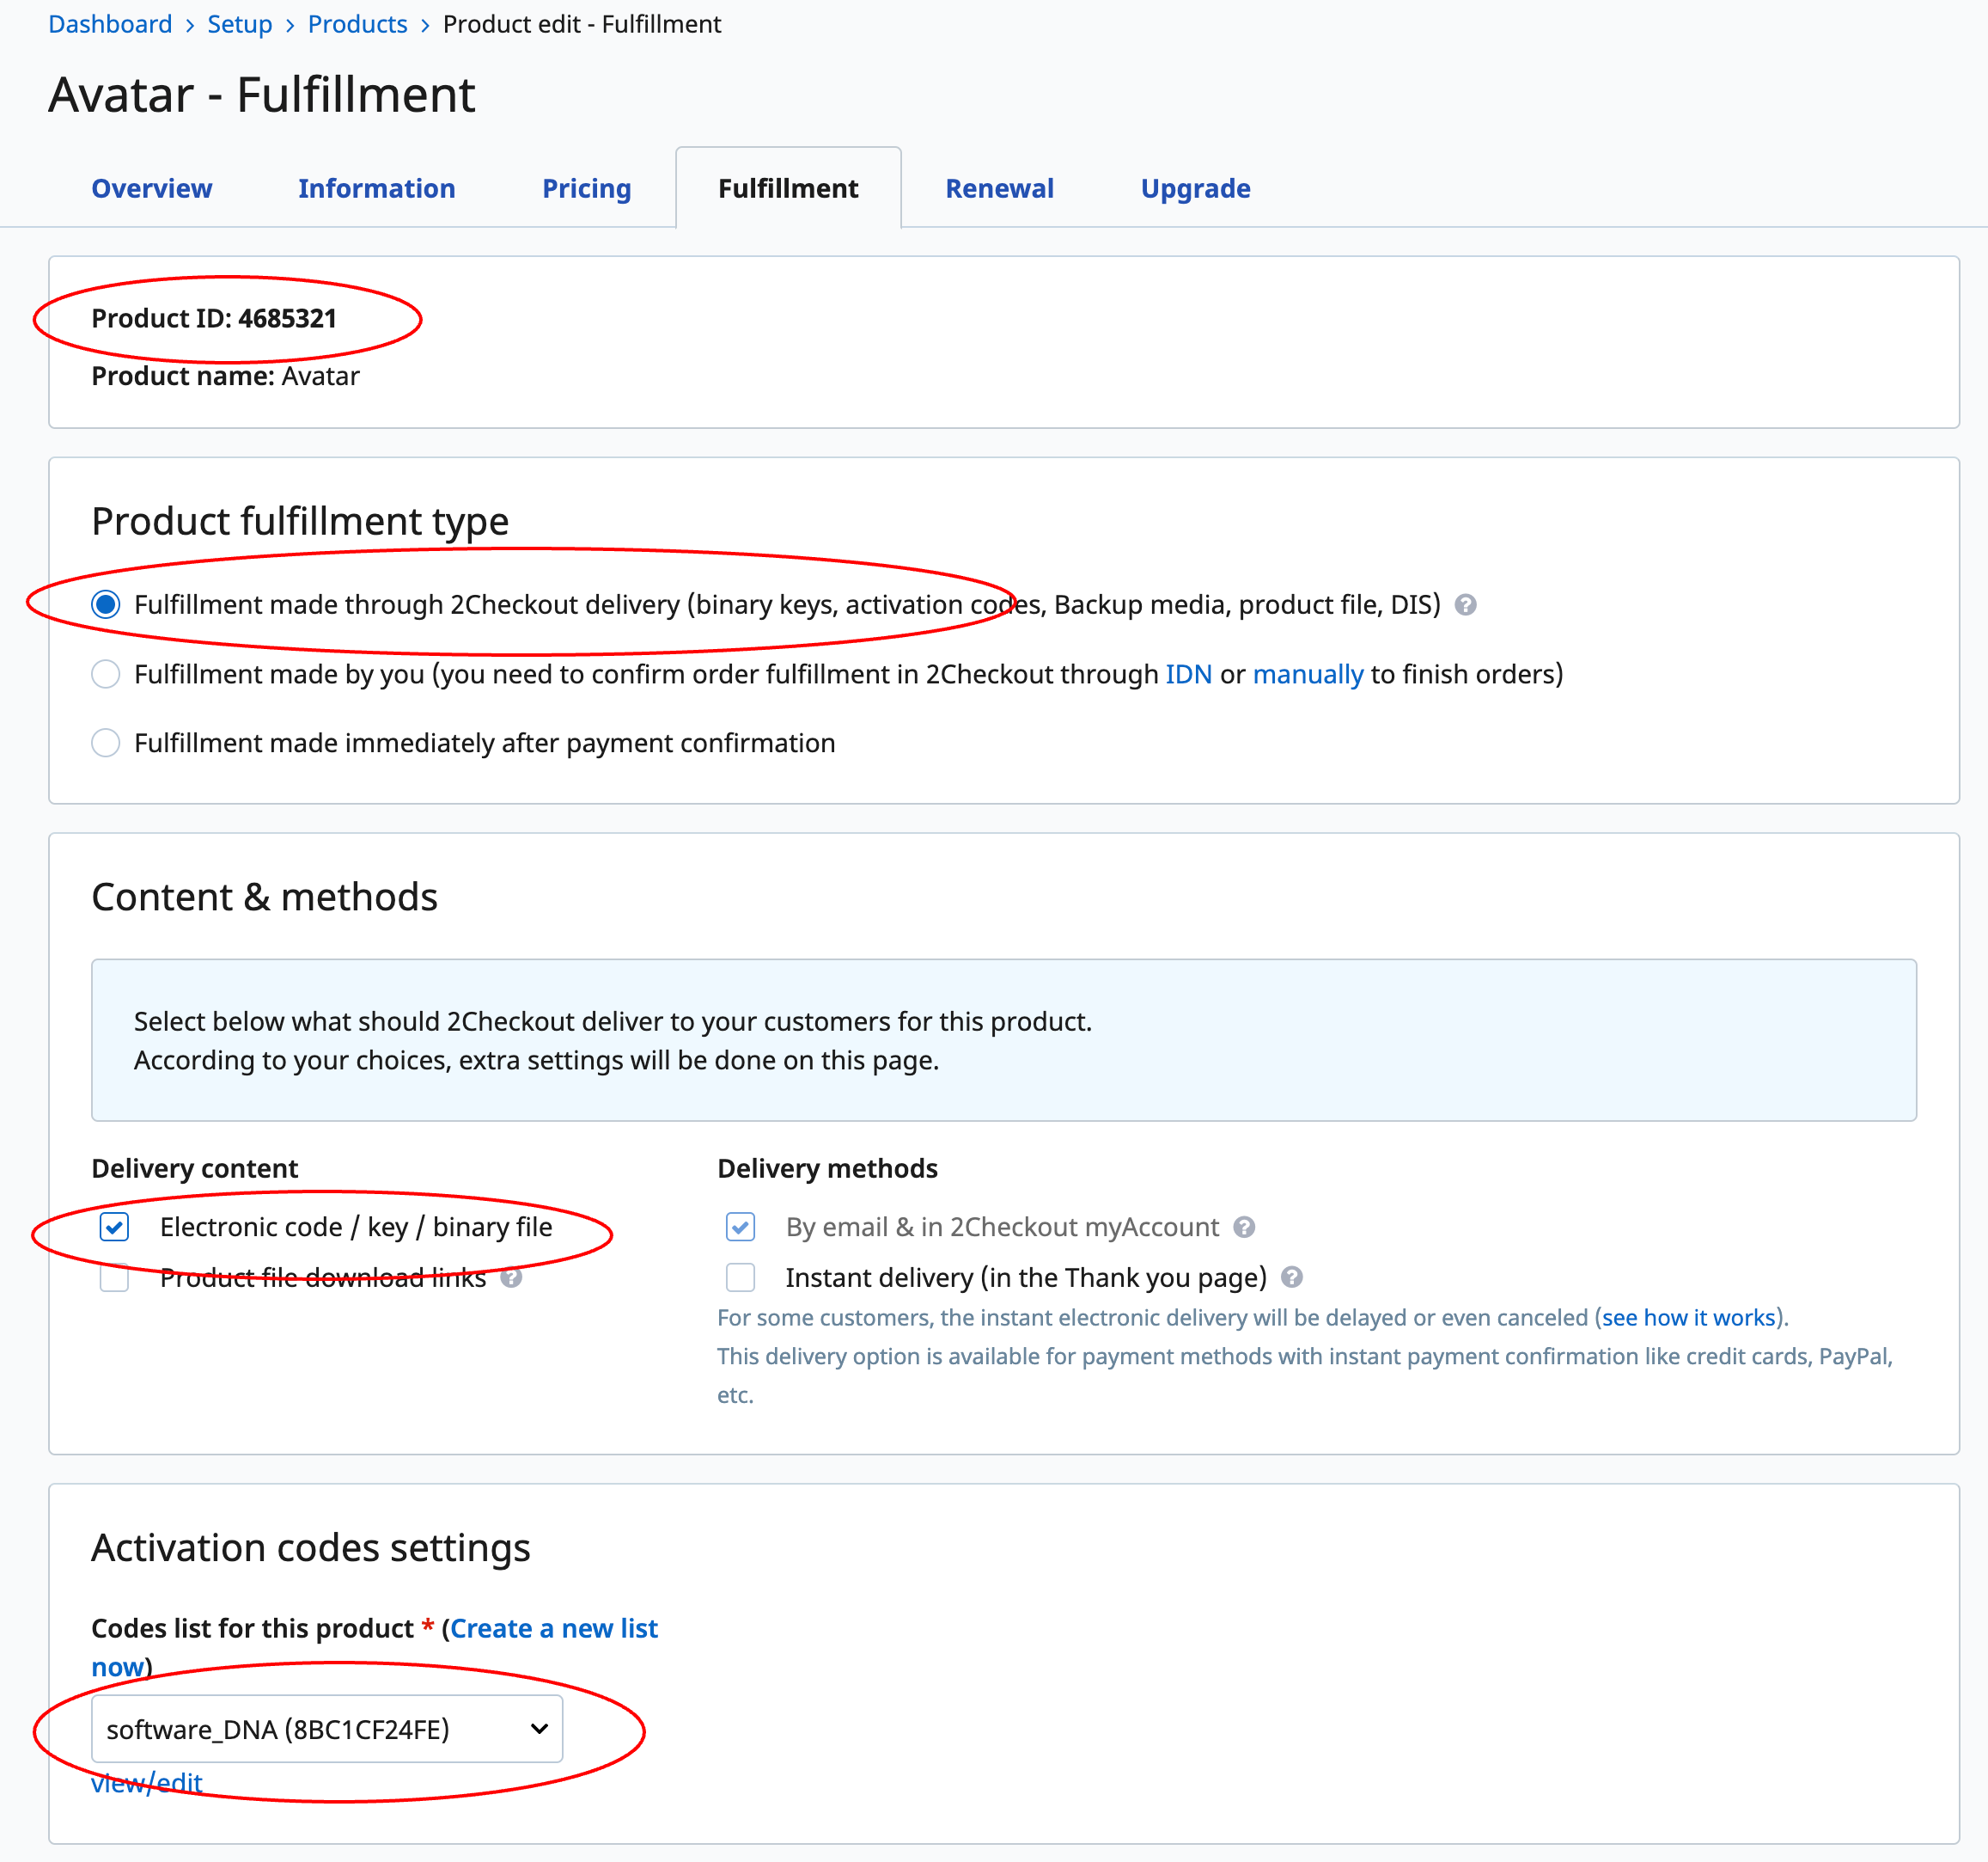Select Fulfillment made through 2Checkout delivery radio

click(106, 604)
